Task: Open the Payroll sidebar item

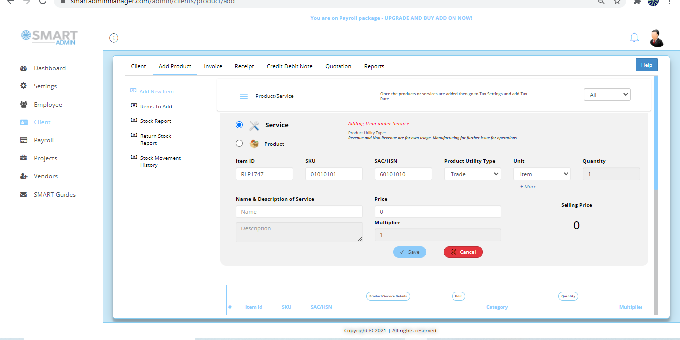Action: click(x=23, y=140)
